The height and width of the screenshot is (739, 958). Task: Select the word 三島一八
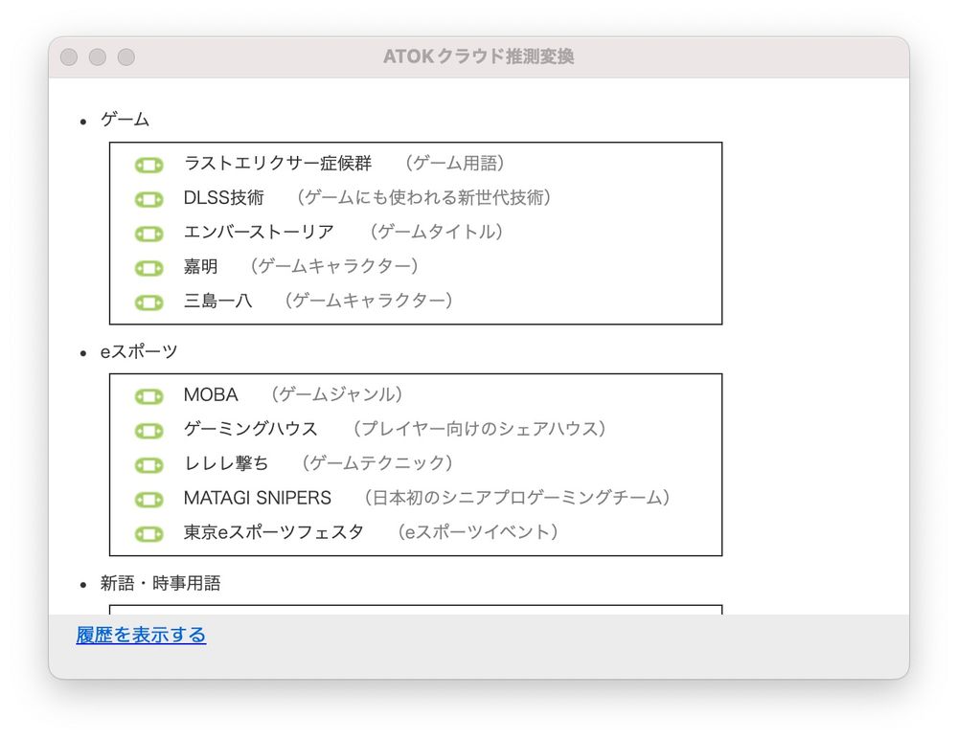(217, 300)
